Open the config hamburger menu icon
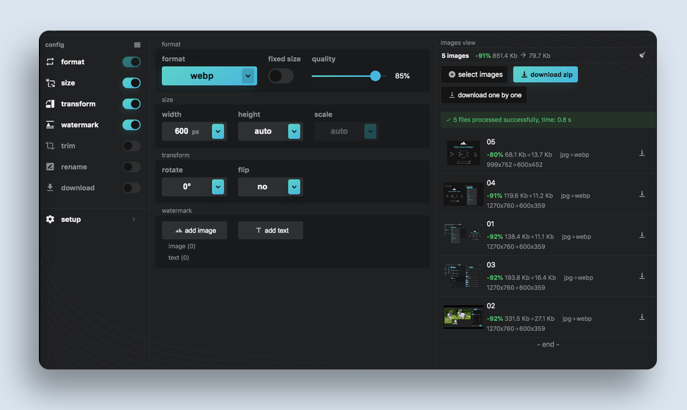This screenshot has height=410, width=687. tap(138, 45)
